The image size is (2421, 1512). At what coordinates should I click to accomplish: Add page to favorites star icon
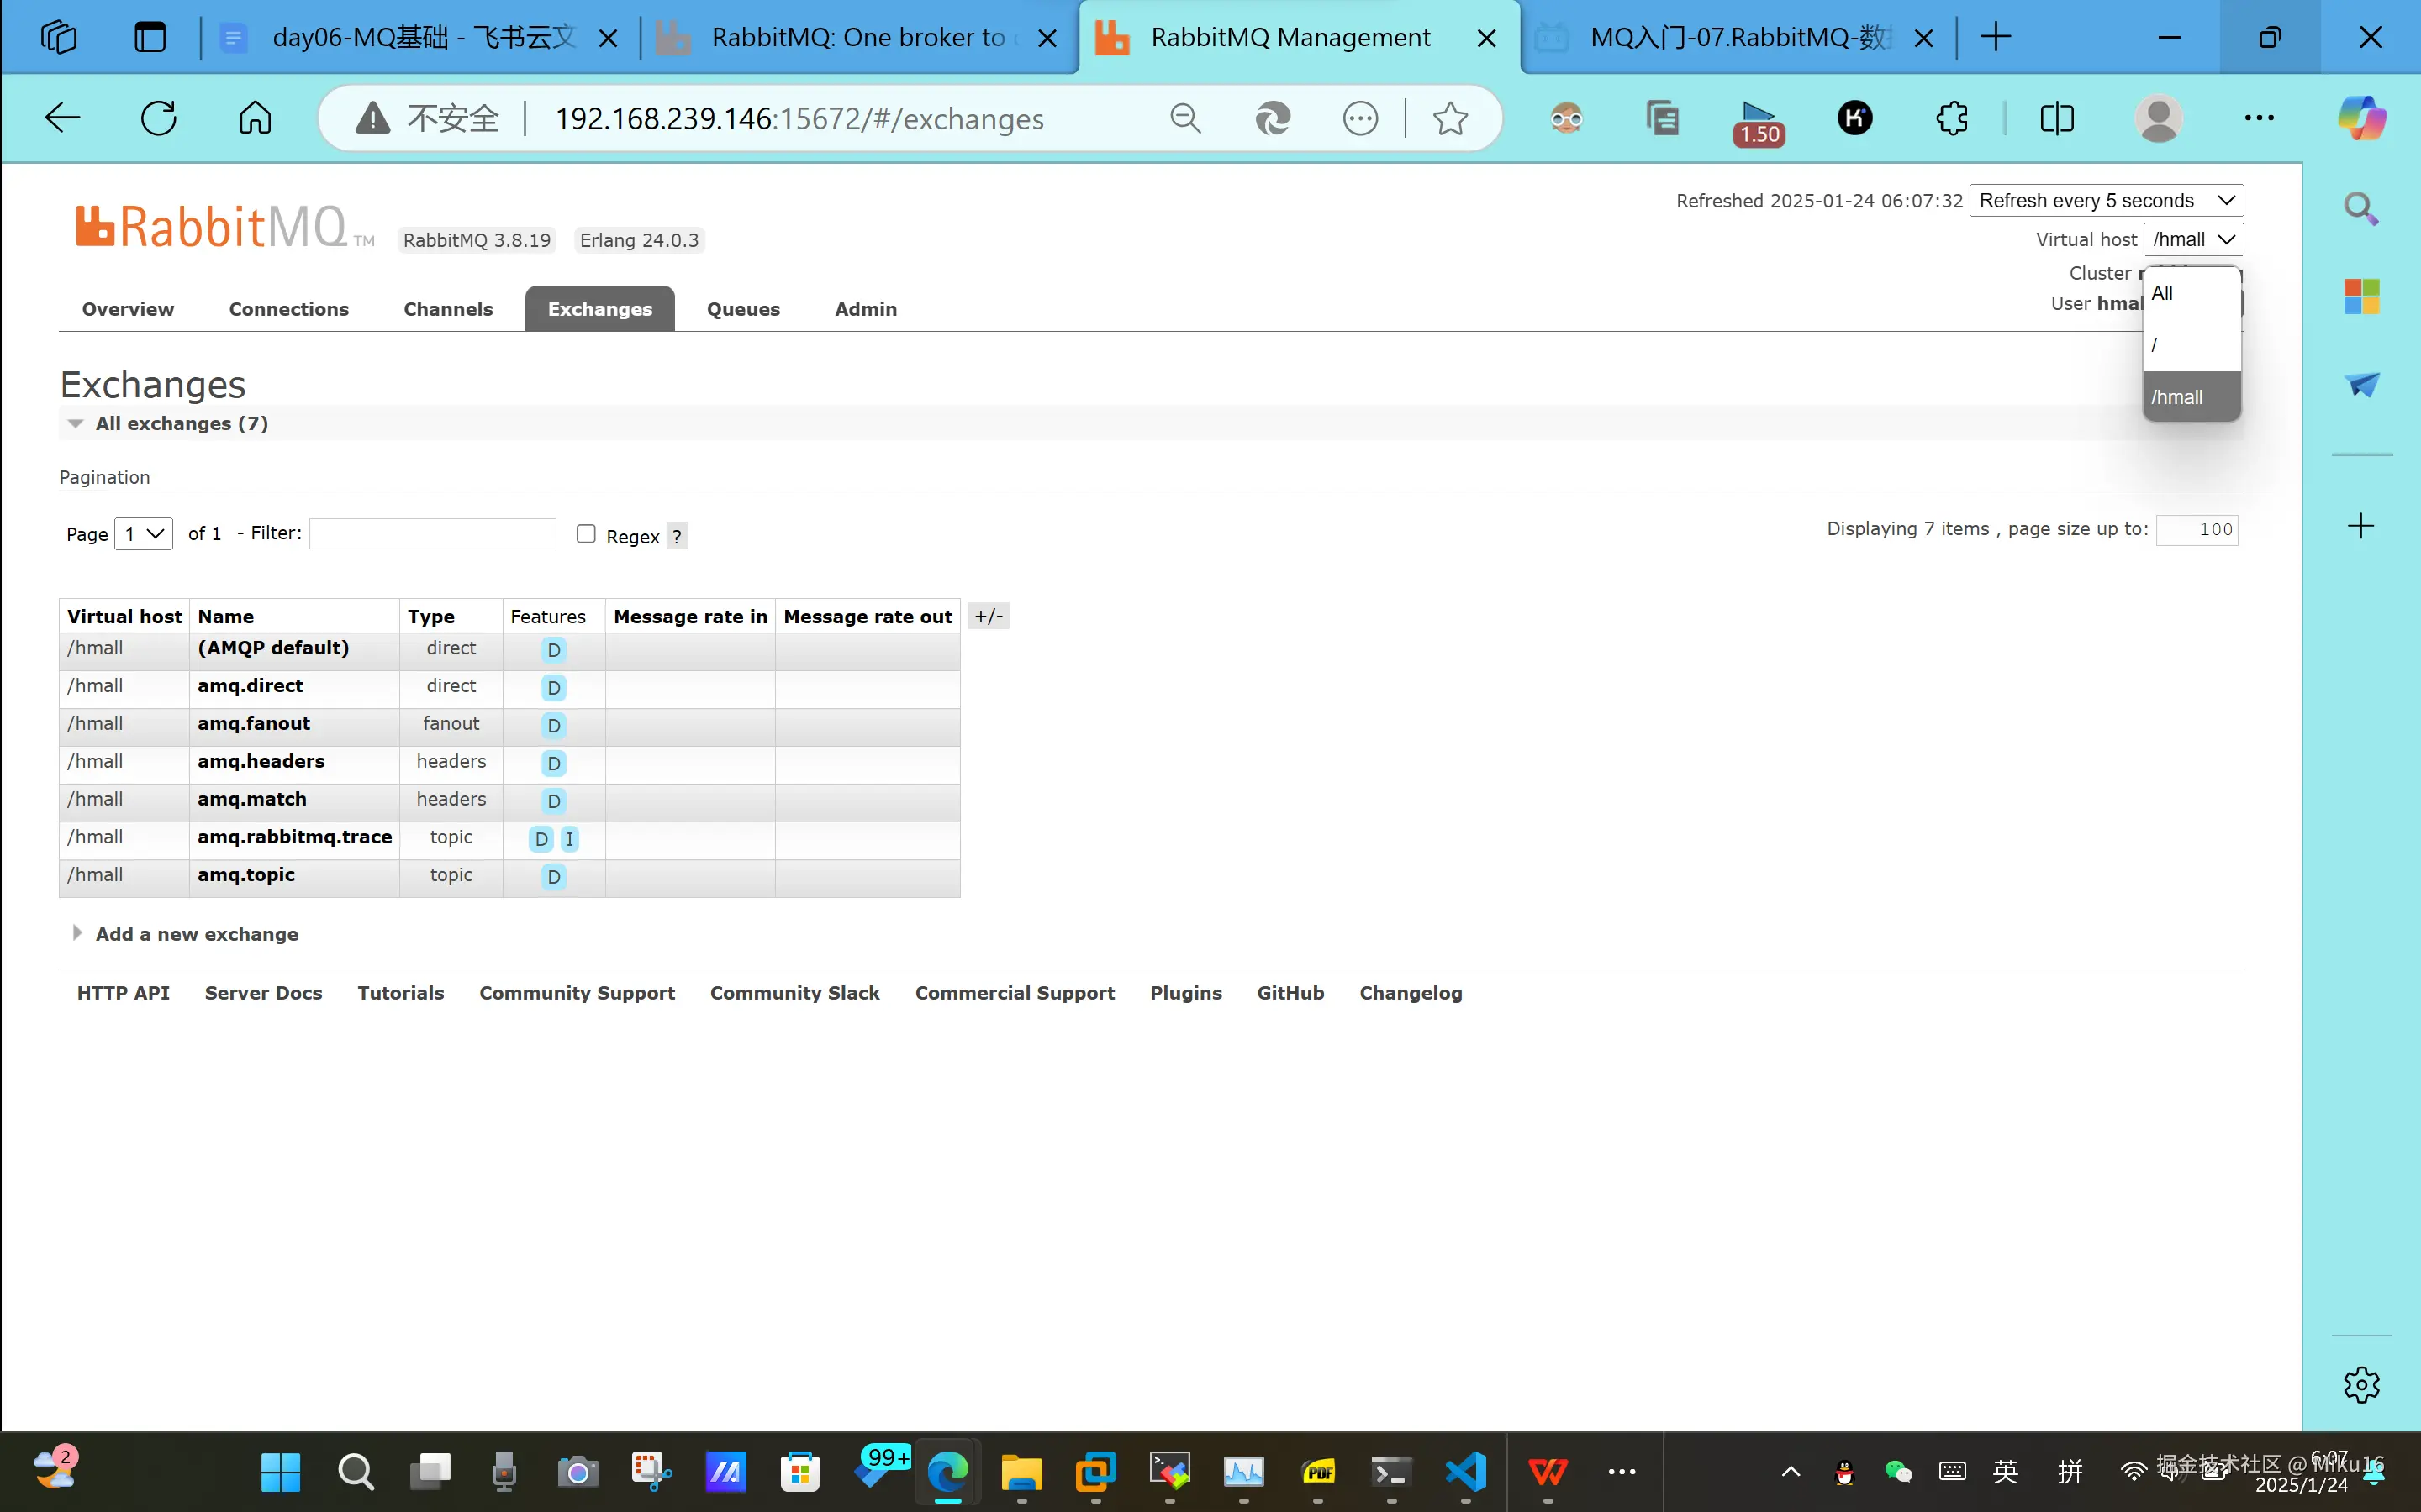coord(1449,119)
